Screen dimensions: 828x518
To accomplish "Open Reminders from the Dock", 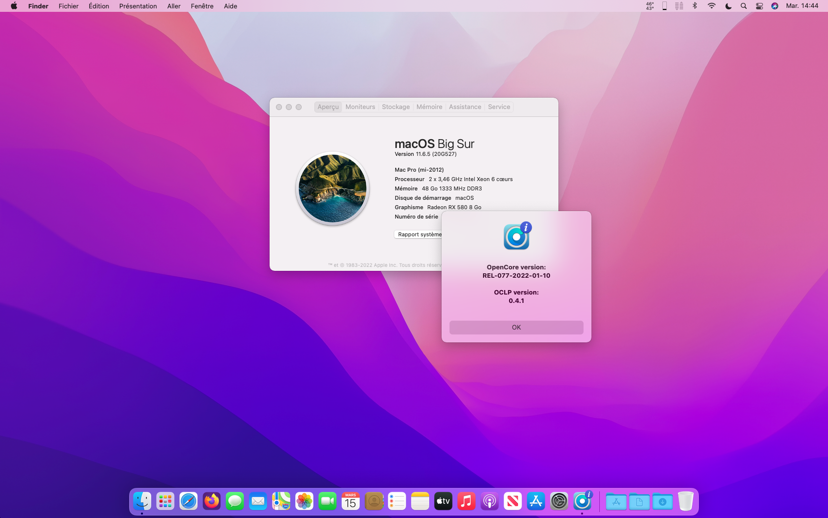I will click(397, 501).
